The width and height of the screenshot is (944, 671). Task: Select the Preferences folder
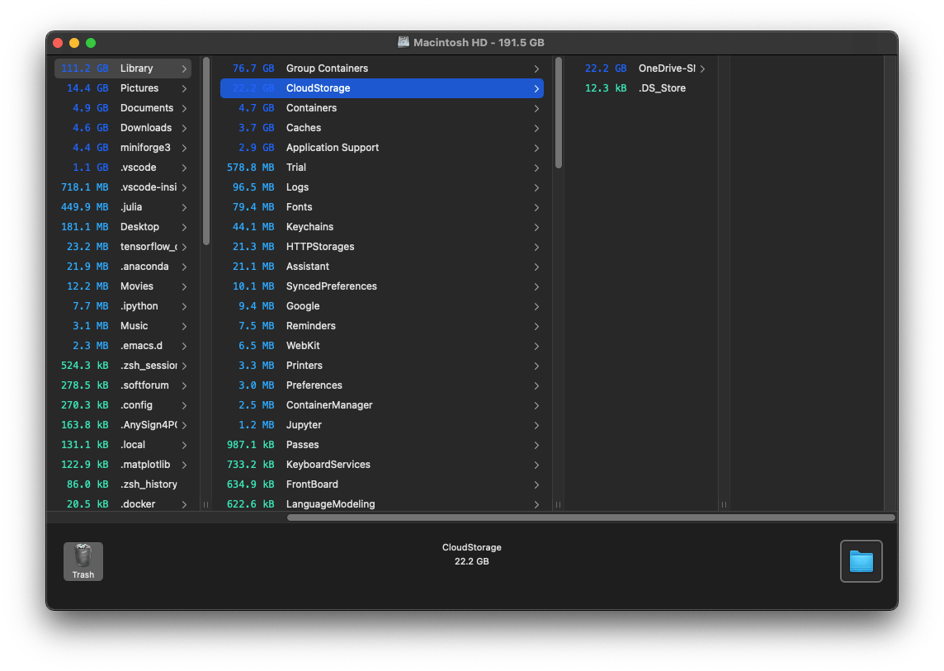pyautogui.click(x=382, y=385)
